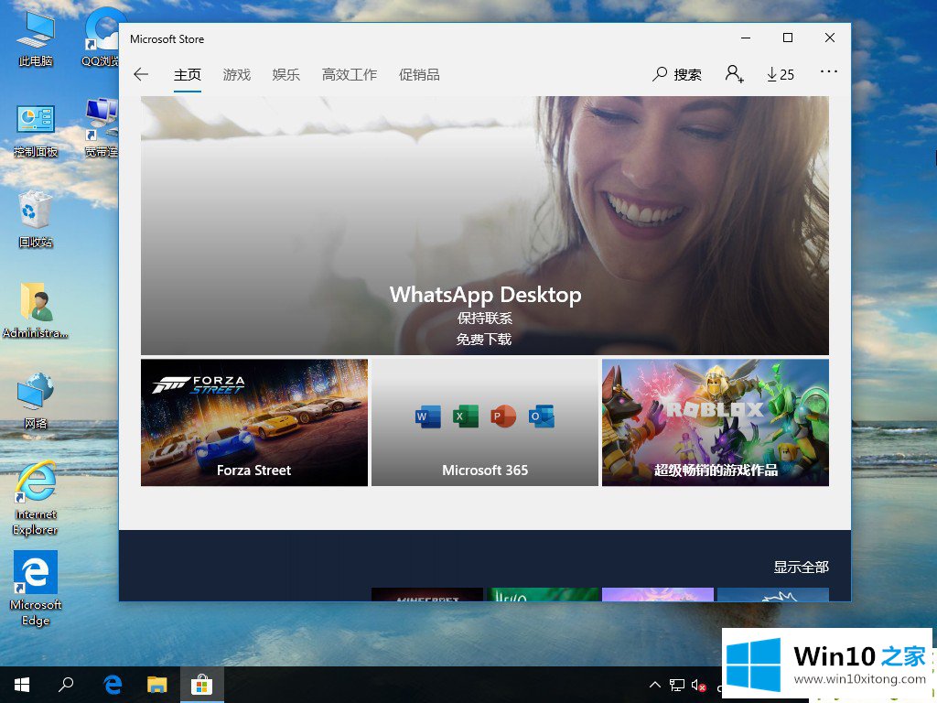Expand the hidden system tray icons
937x703 pixels.
click(655, 685)
